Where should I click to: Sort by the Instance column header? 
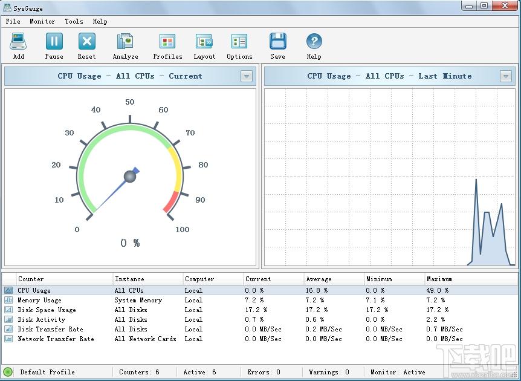(x=148, y=279)
